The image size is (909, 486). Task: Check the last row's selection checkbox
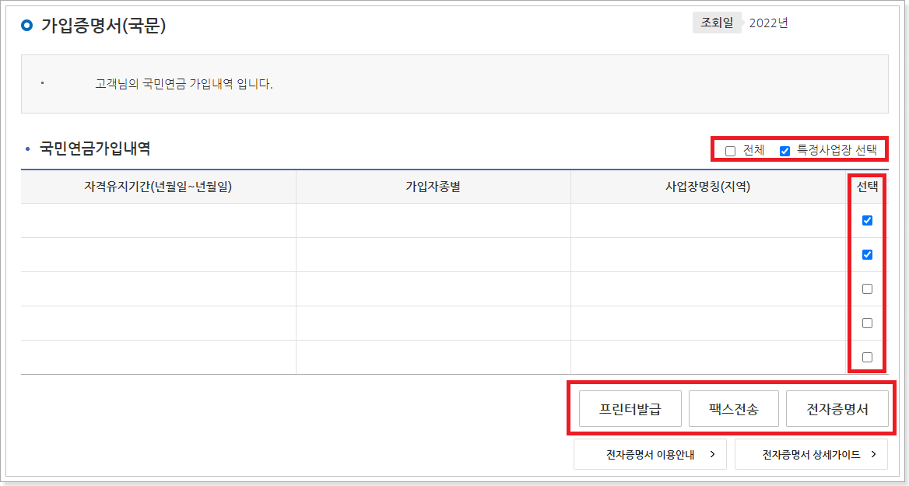point(866,356)
